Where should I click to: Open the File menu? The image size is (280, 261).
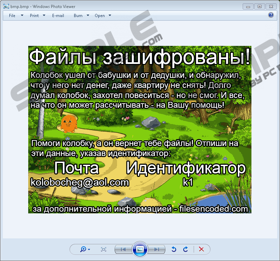pyautogui.click(x=12, y=16)
